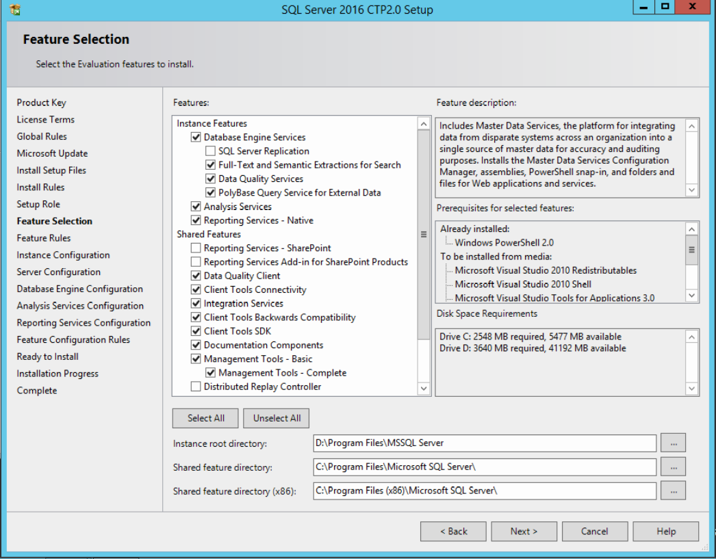
Task: Select Microsoft Visual Studio 2010 Shell prerequisite
Action: 523,285
